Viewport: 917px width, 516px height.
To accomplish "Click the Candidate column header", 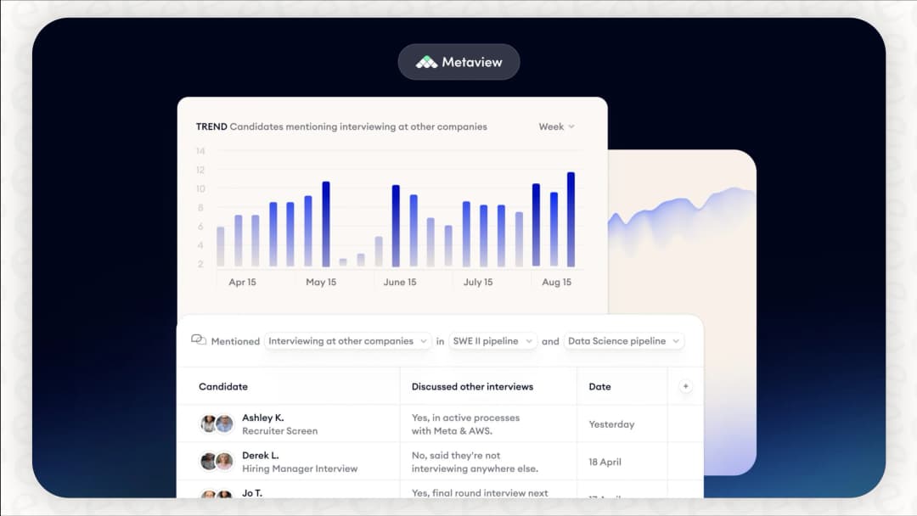I will pos(222,387).
